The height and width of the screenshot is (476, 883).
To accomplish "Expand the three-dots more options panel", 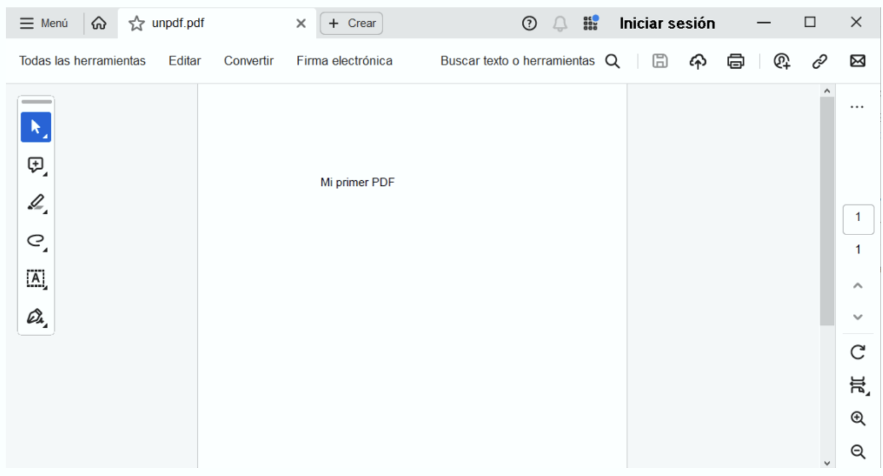I will click(x=857, y=107).
